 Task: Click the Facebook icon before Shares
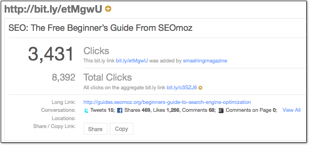120,110
